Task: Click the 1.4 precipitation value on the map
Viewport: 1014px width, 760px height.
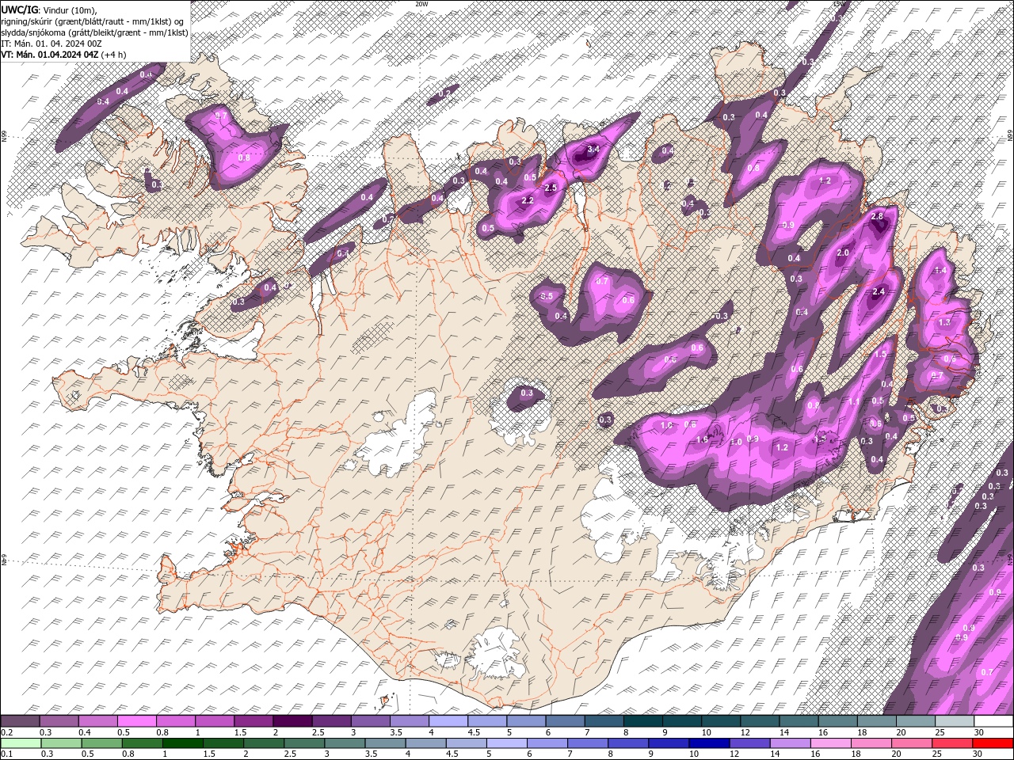Action: coord(941,271)
